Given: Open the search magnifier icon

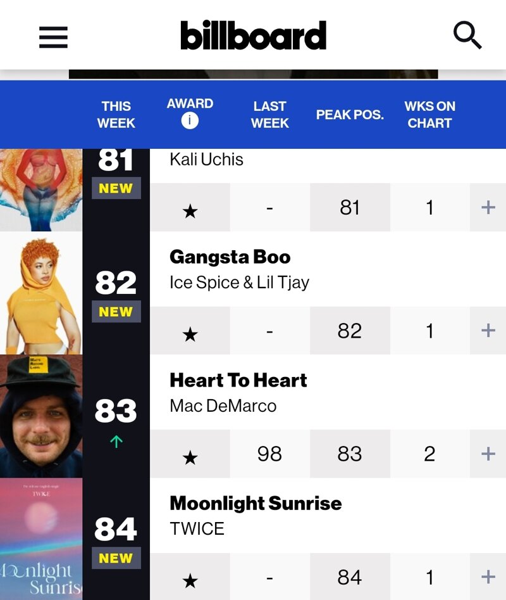Looking at the screenshot, I should pyautogui.click(x=467, y=35).
